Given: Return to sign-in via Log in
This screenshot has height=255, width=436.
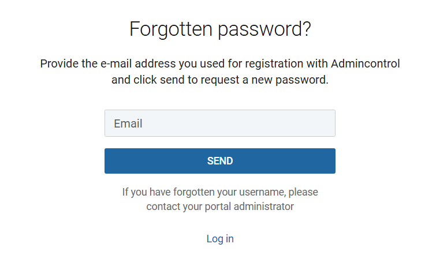Looking at the screenshot, I should 220,239.
